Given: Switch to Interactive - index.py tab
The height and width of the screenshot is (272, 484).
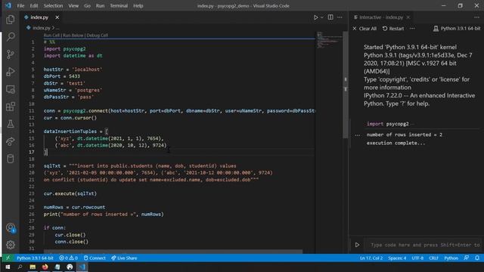Looking at the screenshot, I should (381, 17).
